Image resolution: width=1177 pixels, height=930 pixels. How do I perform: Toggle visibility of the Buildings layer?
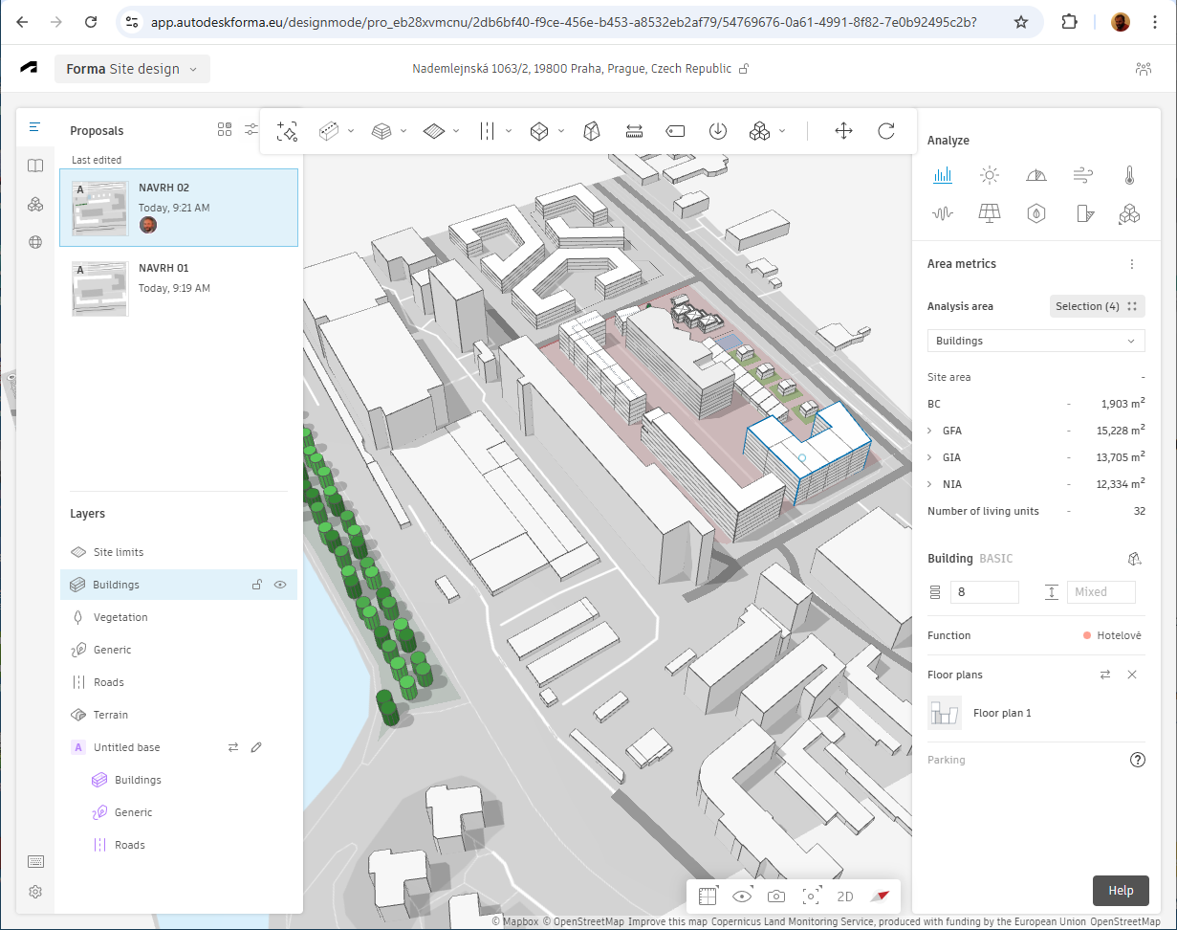pyautogui.click(x=281, y=585)
